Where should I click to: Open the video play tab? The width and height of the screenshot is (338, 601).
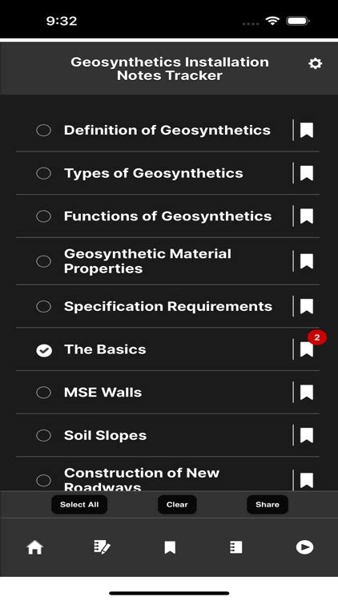click(x=304, y=547)
